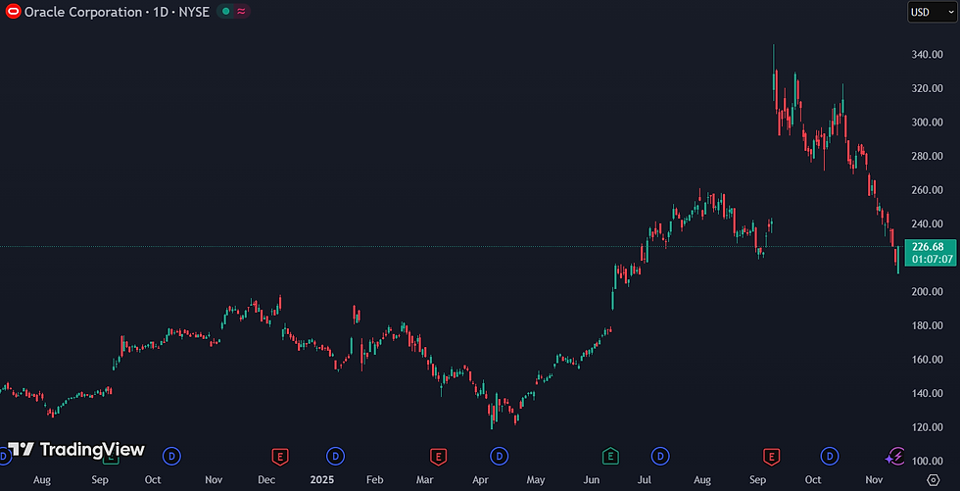Viewport: 960px width, 491px height.
Task: Open the December 2024 red earnings E marker
Action: point(280,456)
